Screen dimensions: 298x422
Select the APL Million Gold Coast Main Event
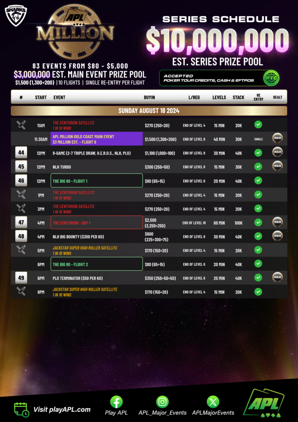[96, 139]
